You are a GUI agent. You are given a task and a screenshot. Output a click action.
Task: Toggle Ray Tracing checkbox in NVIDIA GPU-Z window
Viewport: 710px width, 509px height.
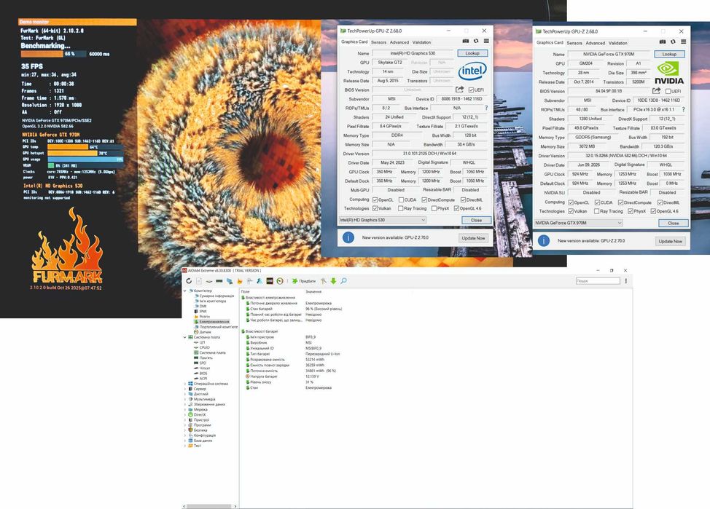(597, 211)
